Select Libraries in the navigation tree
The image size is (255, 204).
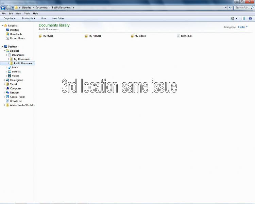coord(13,51)
